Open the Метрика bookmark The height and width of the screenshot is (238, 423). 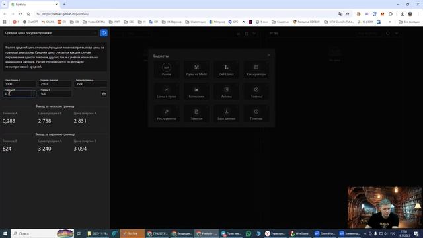click(x=217, y=22)
